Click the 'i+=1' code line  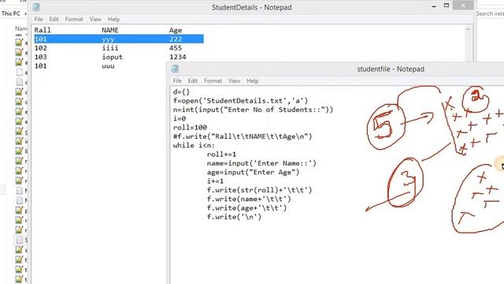tap(215, 181)
